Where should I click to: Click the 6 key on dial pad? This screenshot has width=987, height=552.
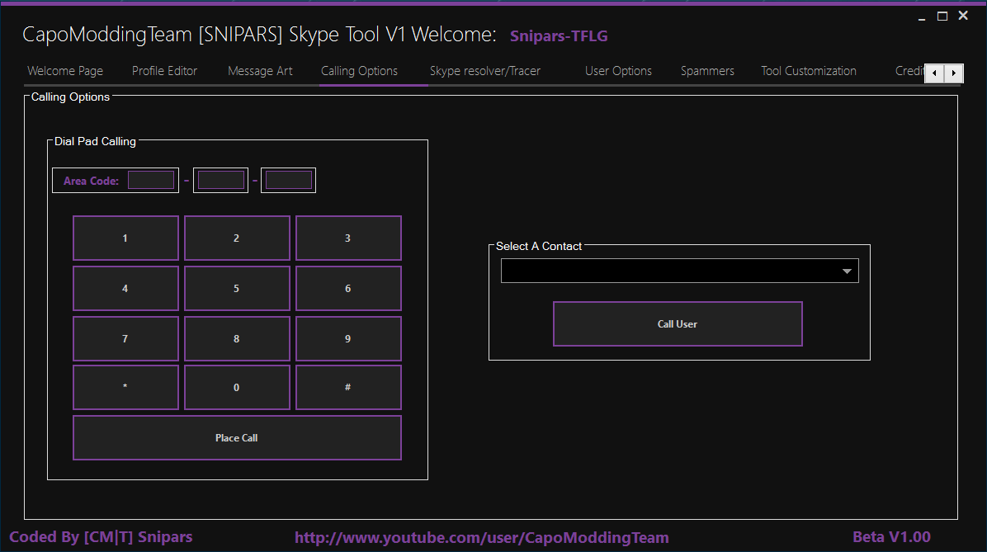click(349, 288)
